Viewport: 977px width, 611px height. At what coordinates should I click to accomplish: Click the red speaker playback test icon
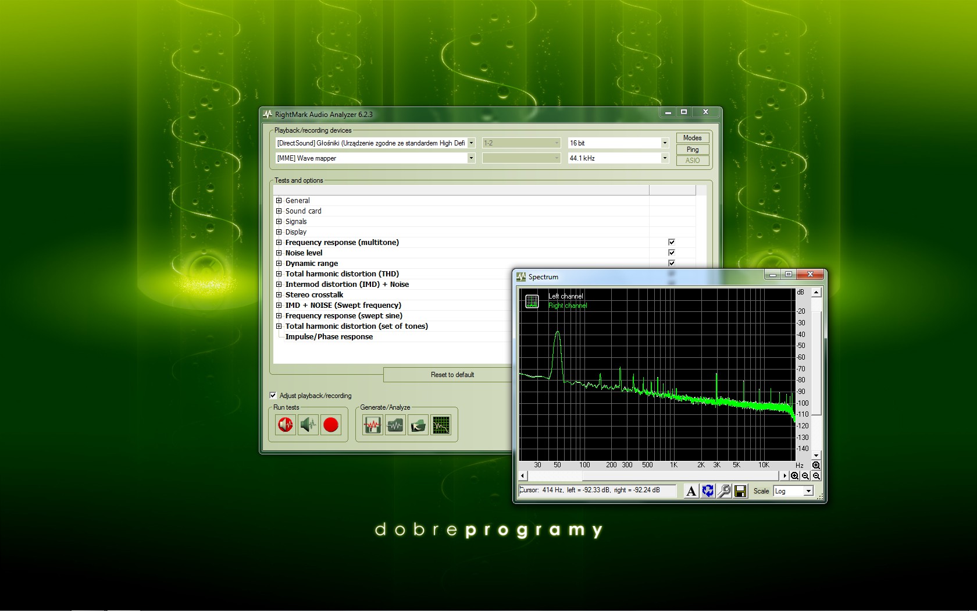pyautogui.click(x=285, y=425)
